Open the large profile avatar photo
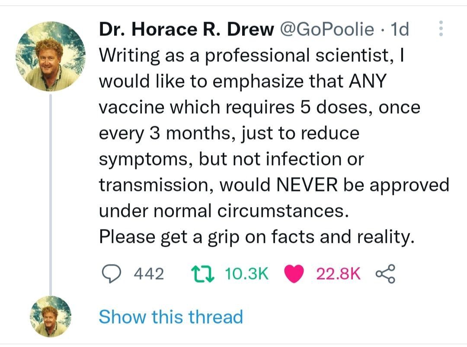The height and width of the screenshot is (347, 467). [51, 56]
